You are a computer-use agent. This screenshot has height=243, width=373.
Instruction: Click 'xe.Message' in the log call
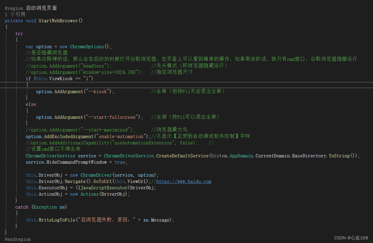(x=157, y=220)
